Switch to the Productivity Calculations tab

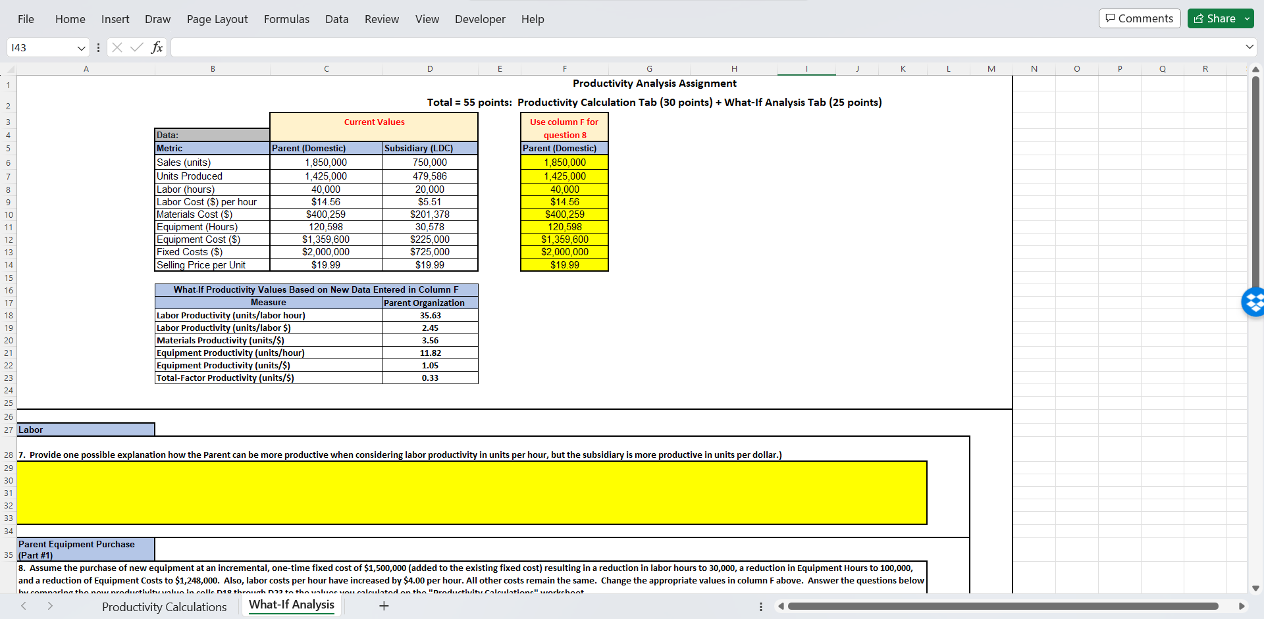[164, 607]
